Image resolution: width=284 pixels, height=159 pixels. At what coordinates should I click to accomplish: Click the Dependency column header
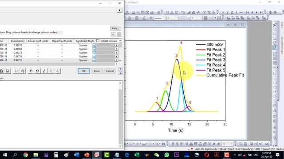(x=18, y=41)
